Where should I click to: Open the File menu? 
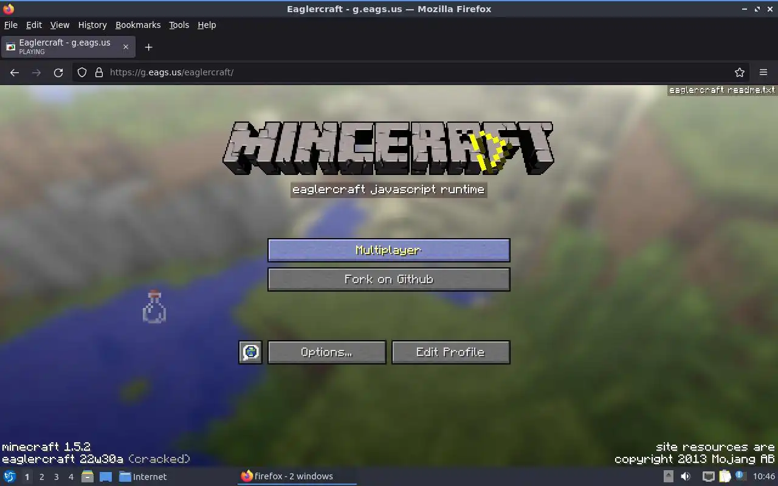(11, 25)
